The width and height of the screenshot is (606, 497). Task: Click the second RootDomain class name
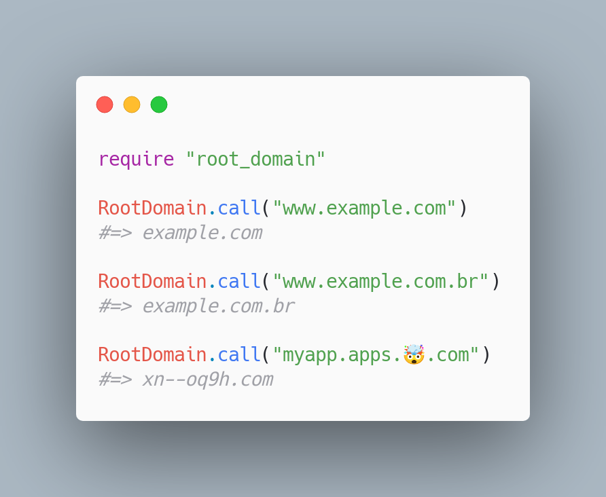click(152, 281)
